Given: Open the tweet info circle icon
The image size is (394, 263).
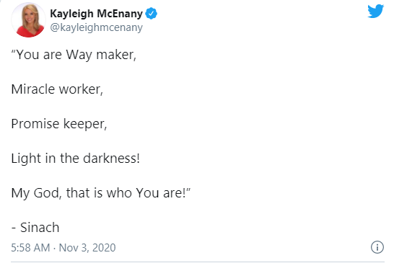Looking at the screenshot, I should pos(377,247).
